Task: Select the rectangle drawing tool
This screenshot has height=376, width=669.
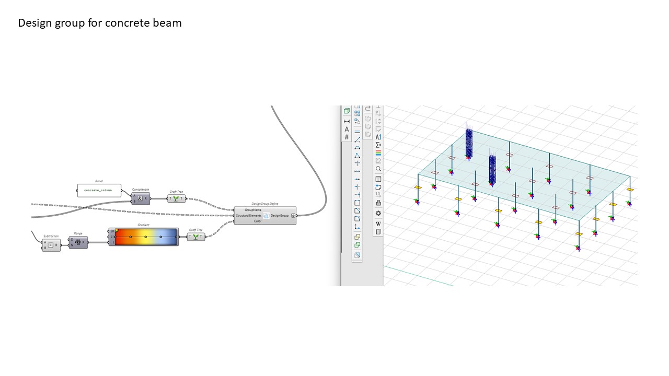Action: [x=357, y=203]
